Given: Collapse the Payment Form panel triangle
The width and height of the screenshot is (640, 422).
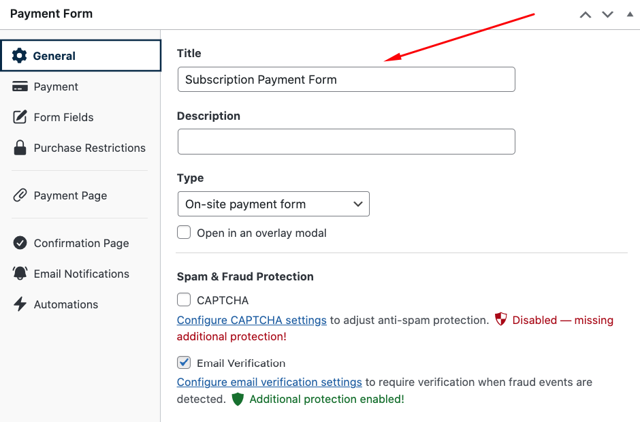Looking at the screenshot, I should coord(630,14).
